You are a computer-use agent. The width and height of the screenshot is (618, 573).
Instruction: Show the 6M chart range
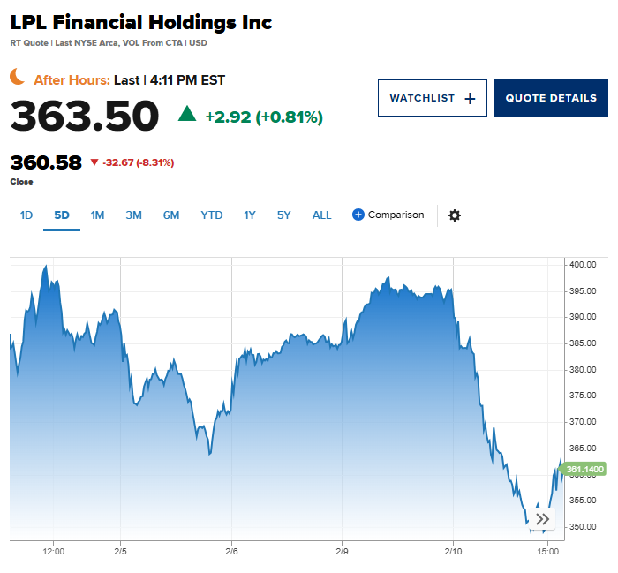[x=171, y=215]
